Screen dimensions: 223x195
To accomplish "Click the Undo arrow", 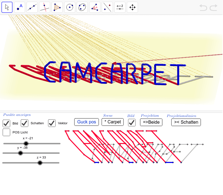I will (x=203, y=8).
